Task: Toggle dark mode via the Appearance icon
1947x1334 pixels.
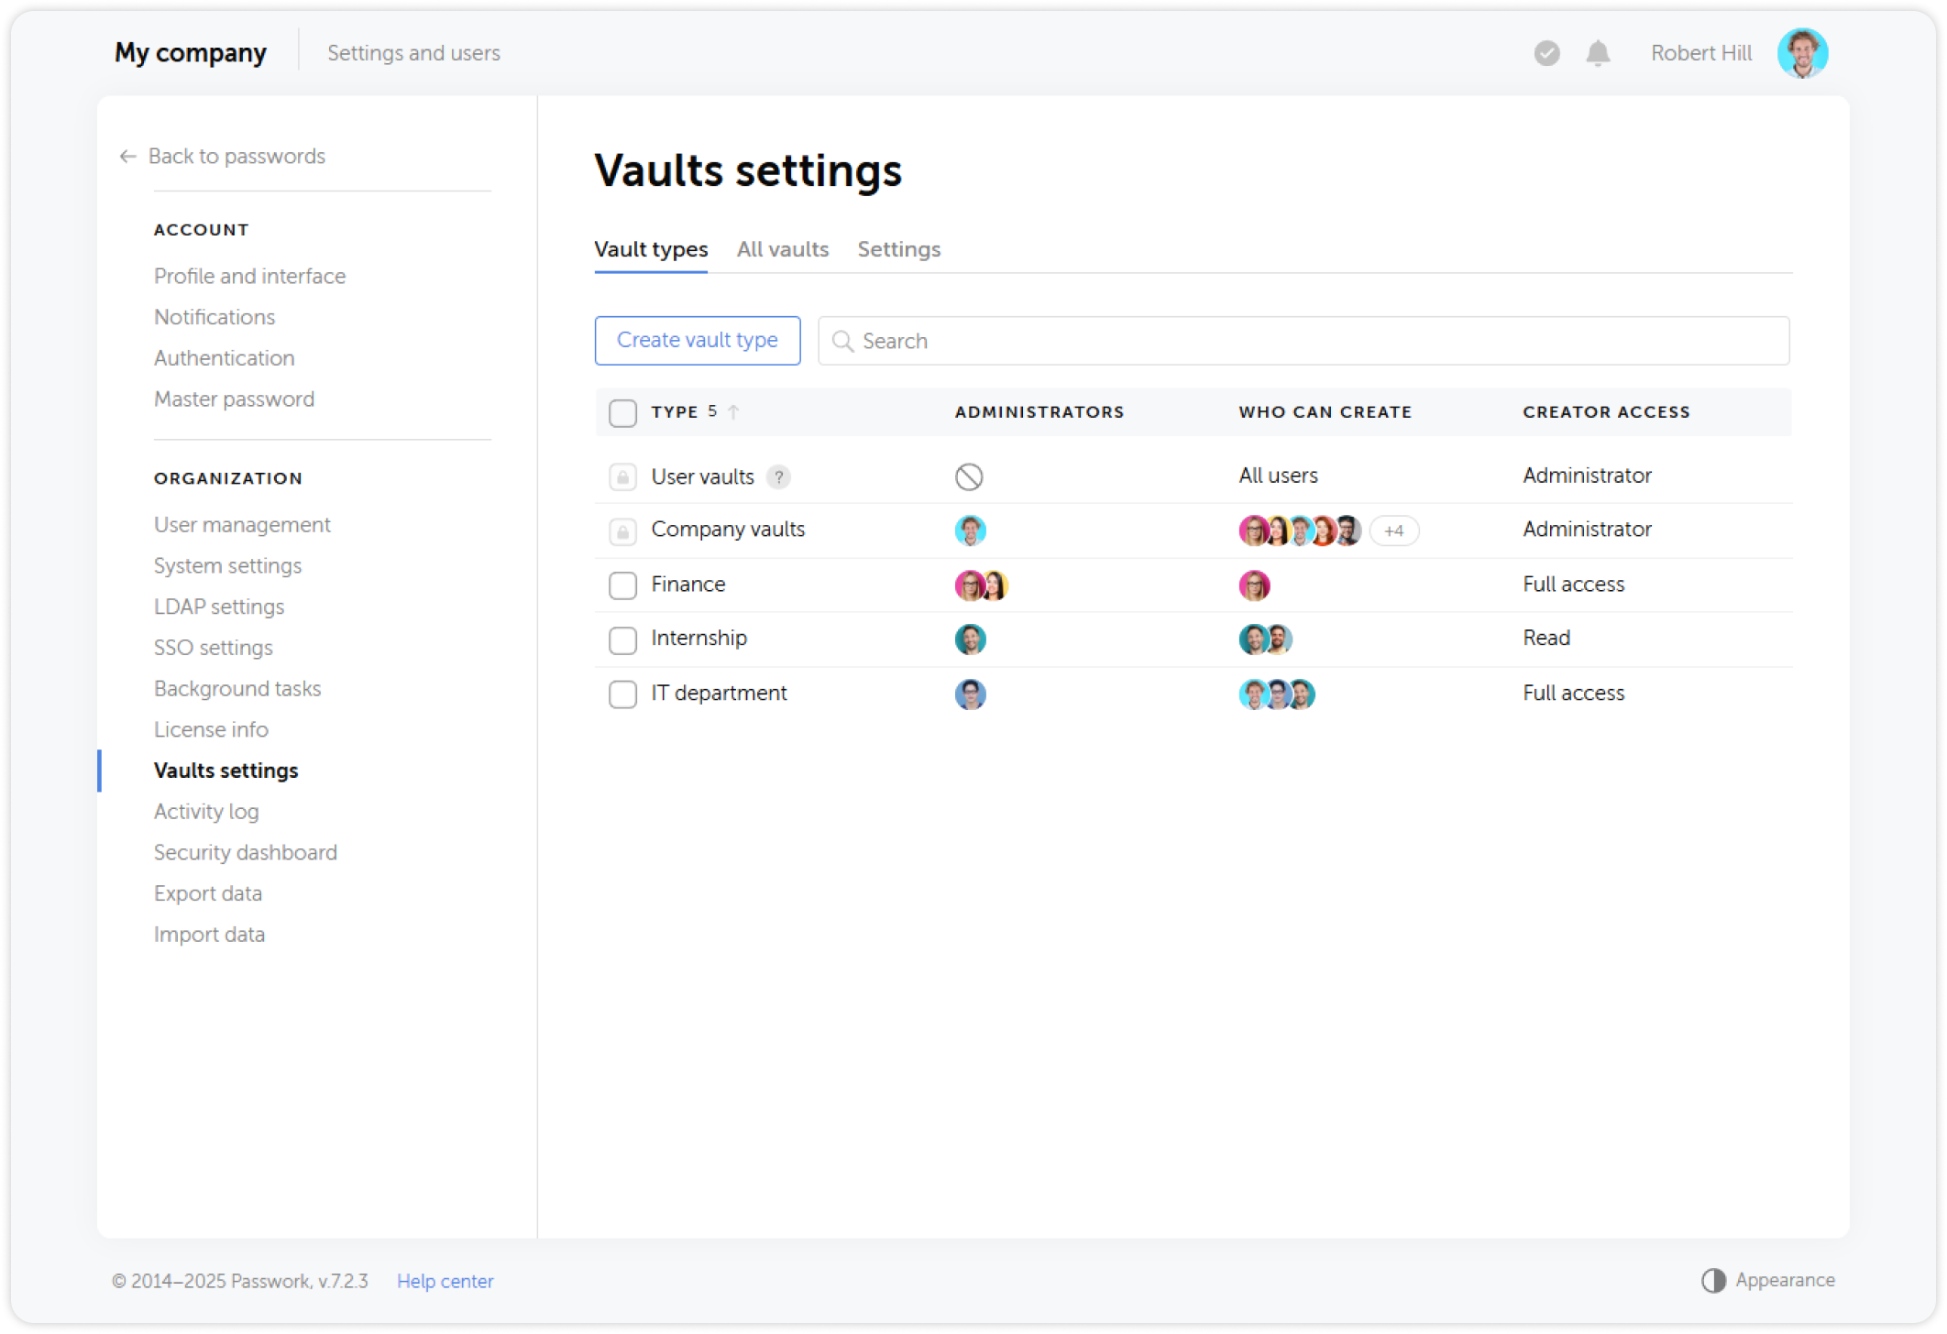Action: pyautogui.click(x=1713, y=1279)
